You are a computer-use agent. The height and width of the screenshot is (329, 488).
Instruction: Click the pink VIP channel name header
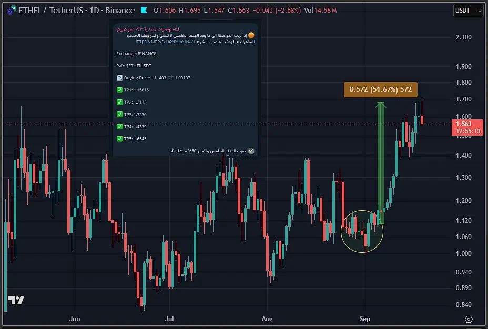pos(148,29)
